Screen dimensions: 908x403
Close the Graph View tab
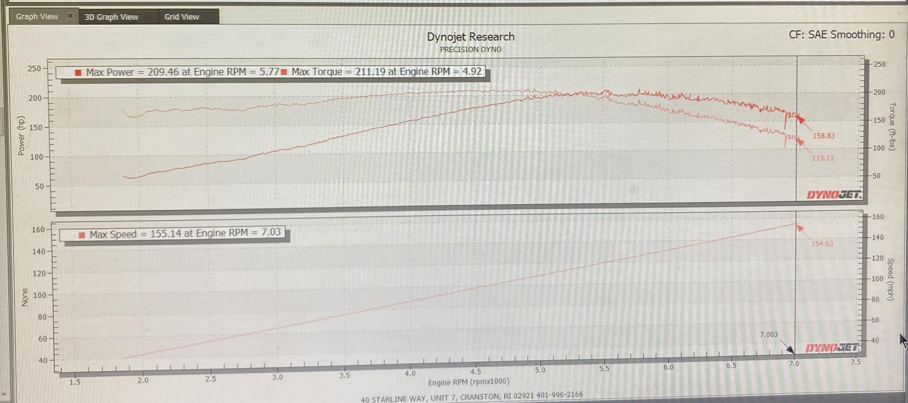pos(70,16)
